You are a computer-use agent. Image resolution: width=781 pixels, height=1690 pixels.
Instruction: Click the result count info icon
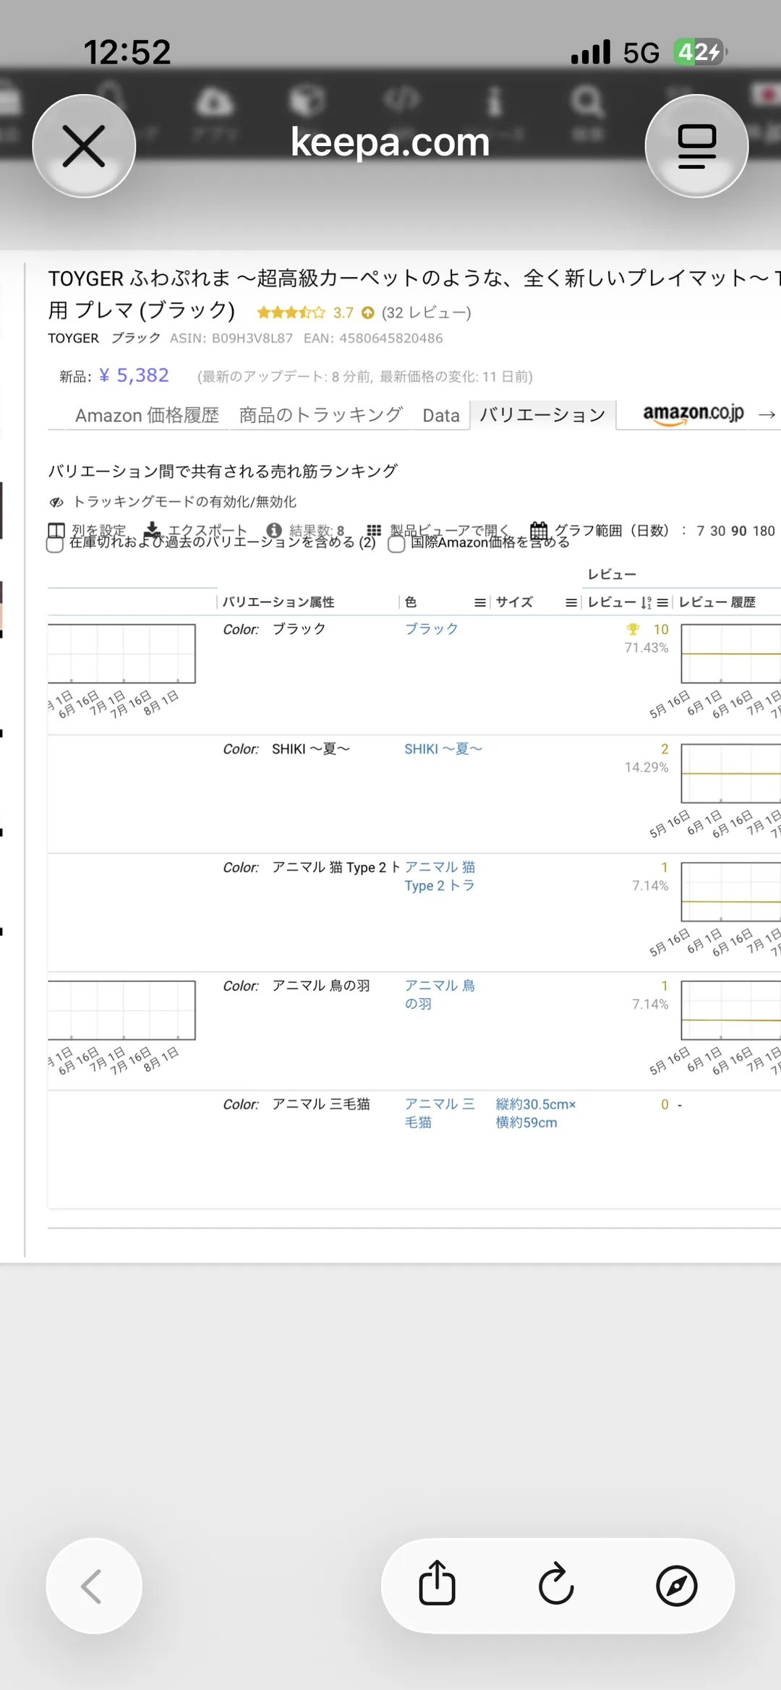point(274,530)
